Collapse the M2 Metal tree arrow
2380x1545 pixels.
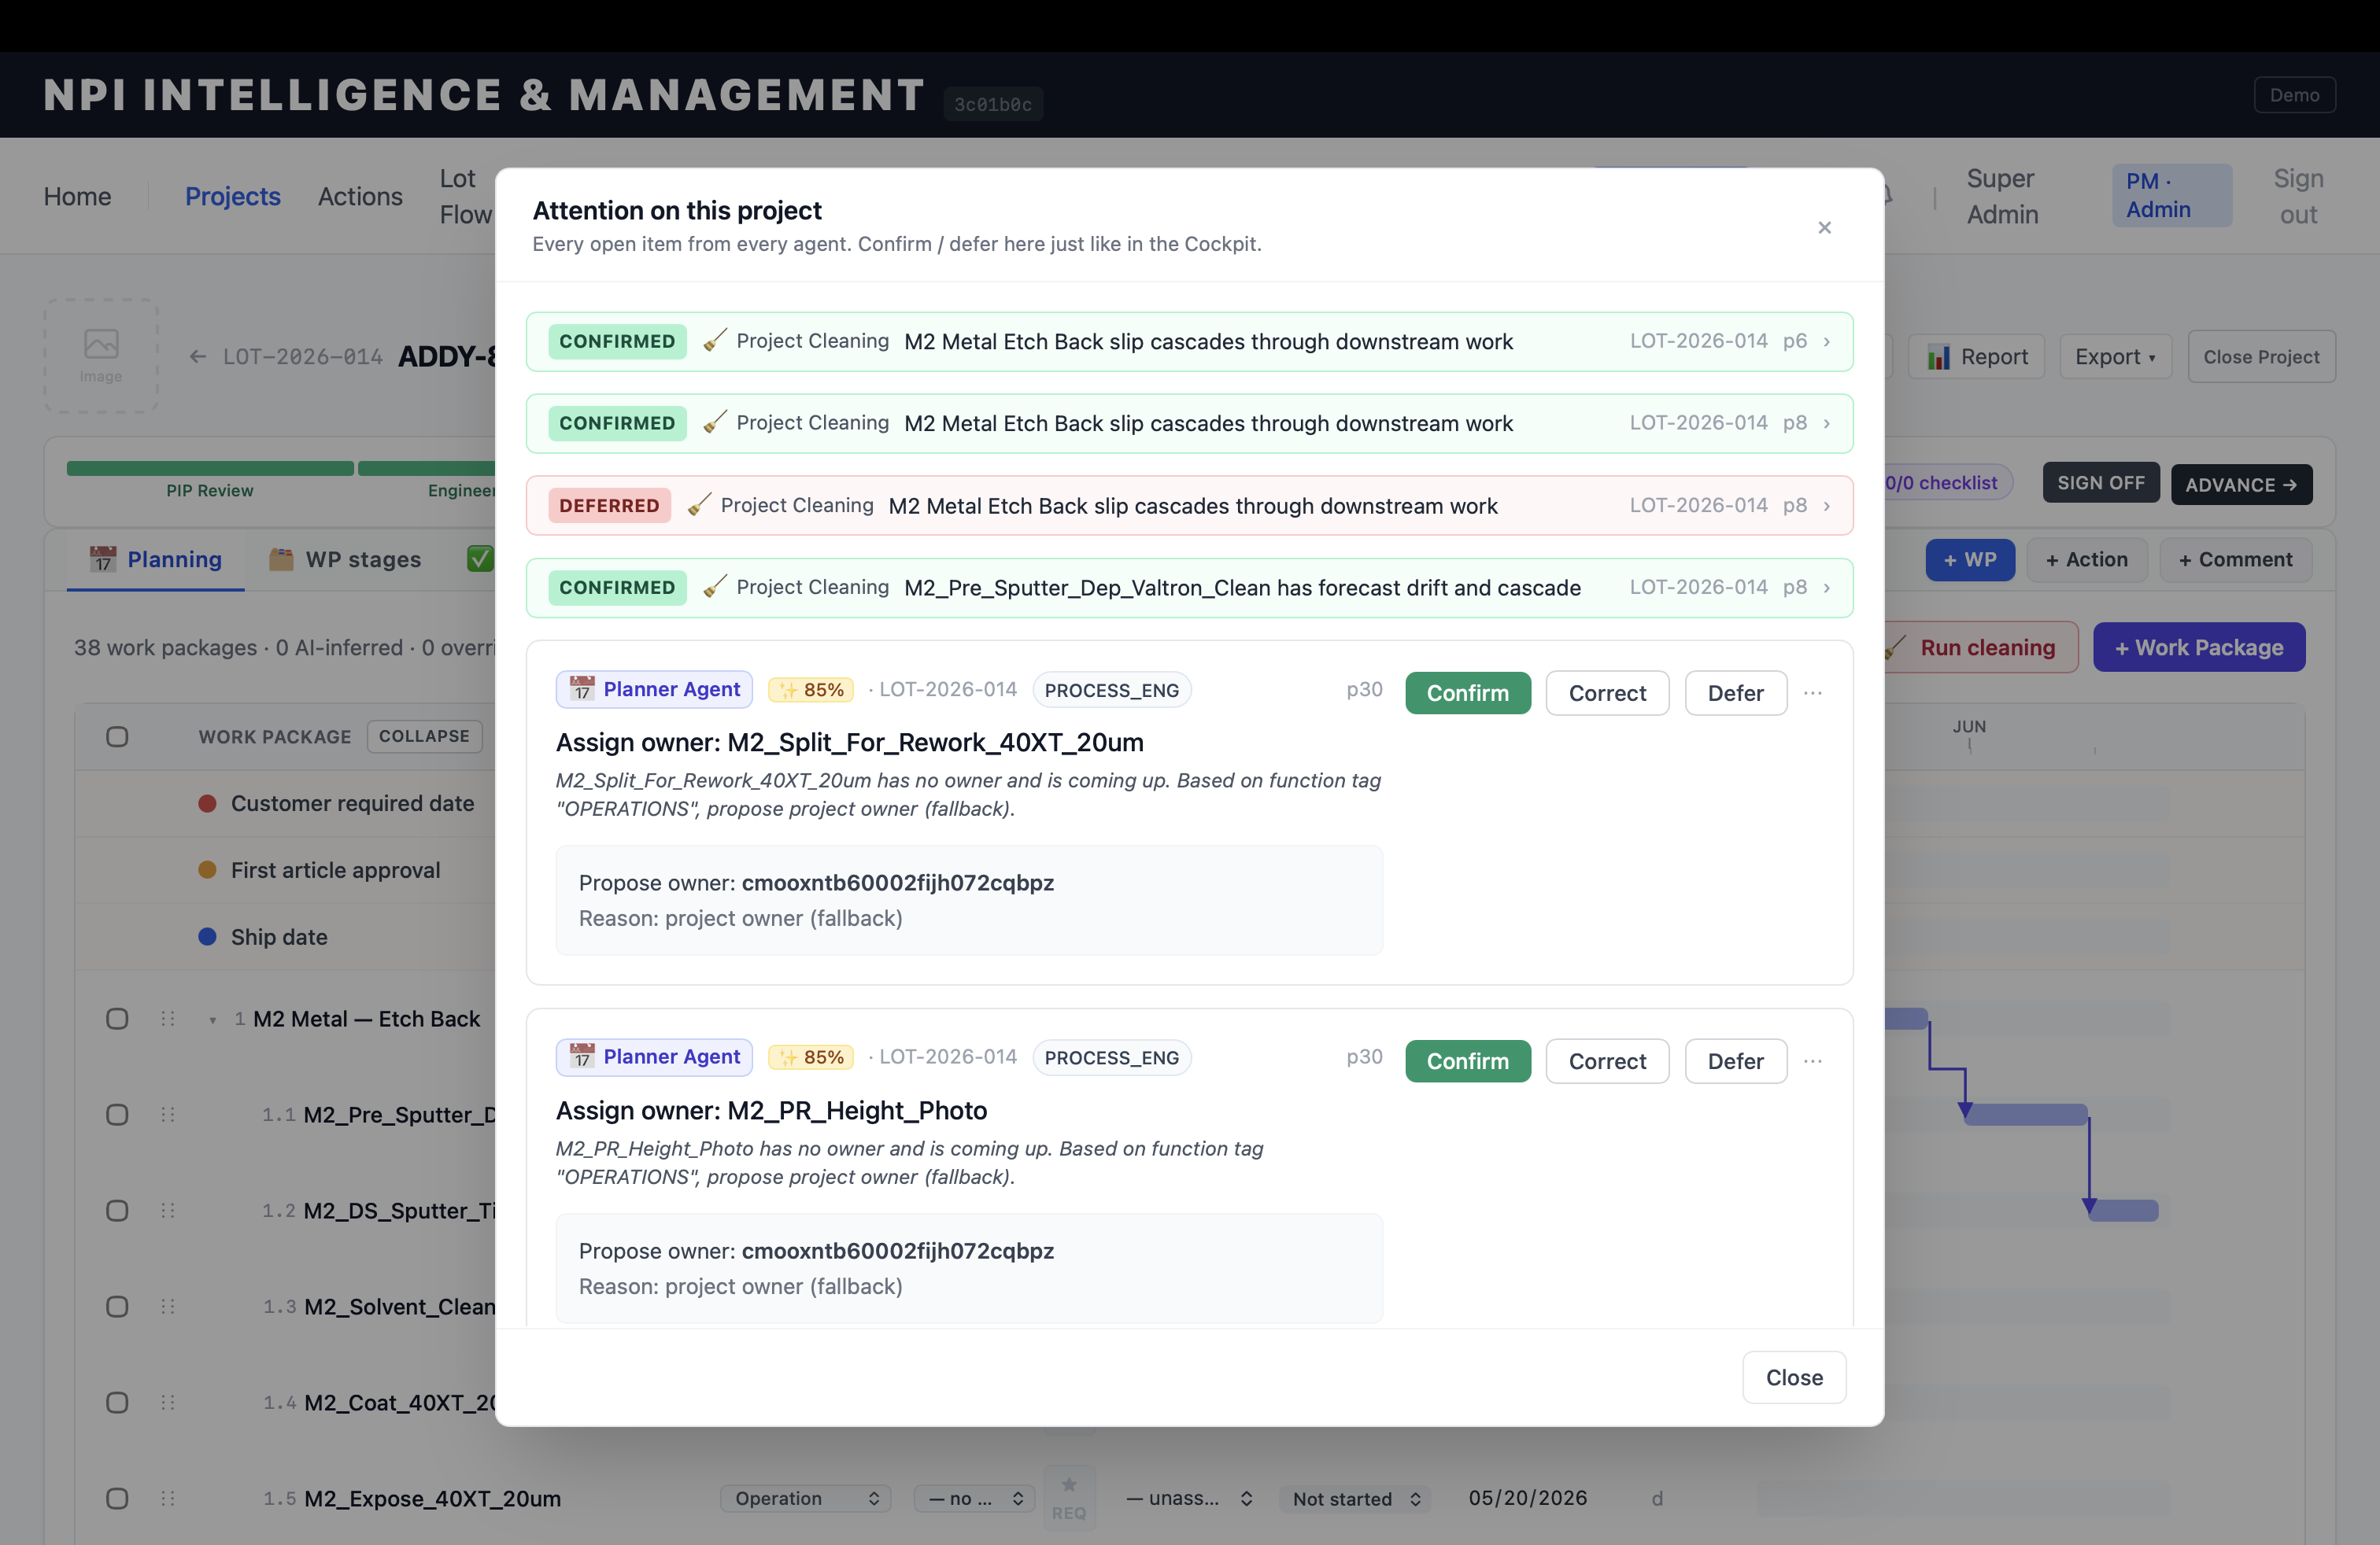213,1020
